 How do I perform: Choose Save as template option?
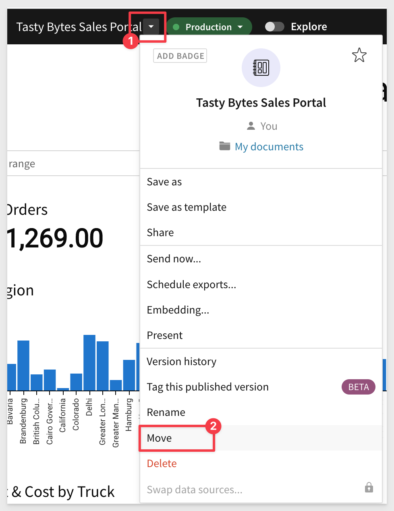coord(187,207)
